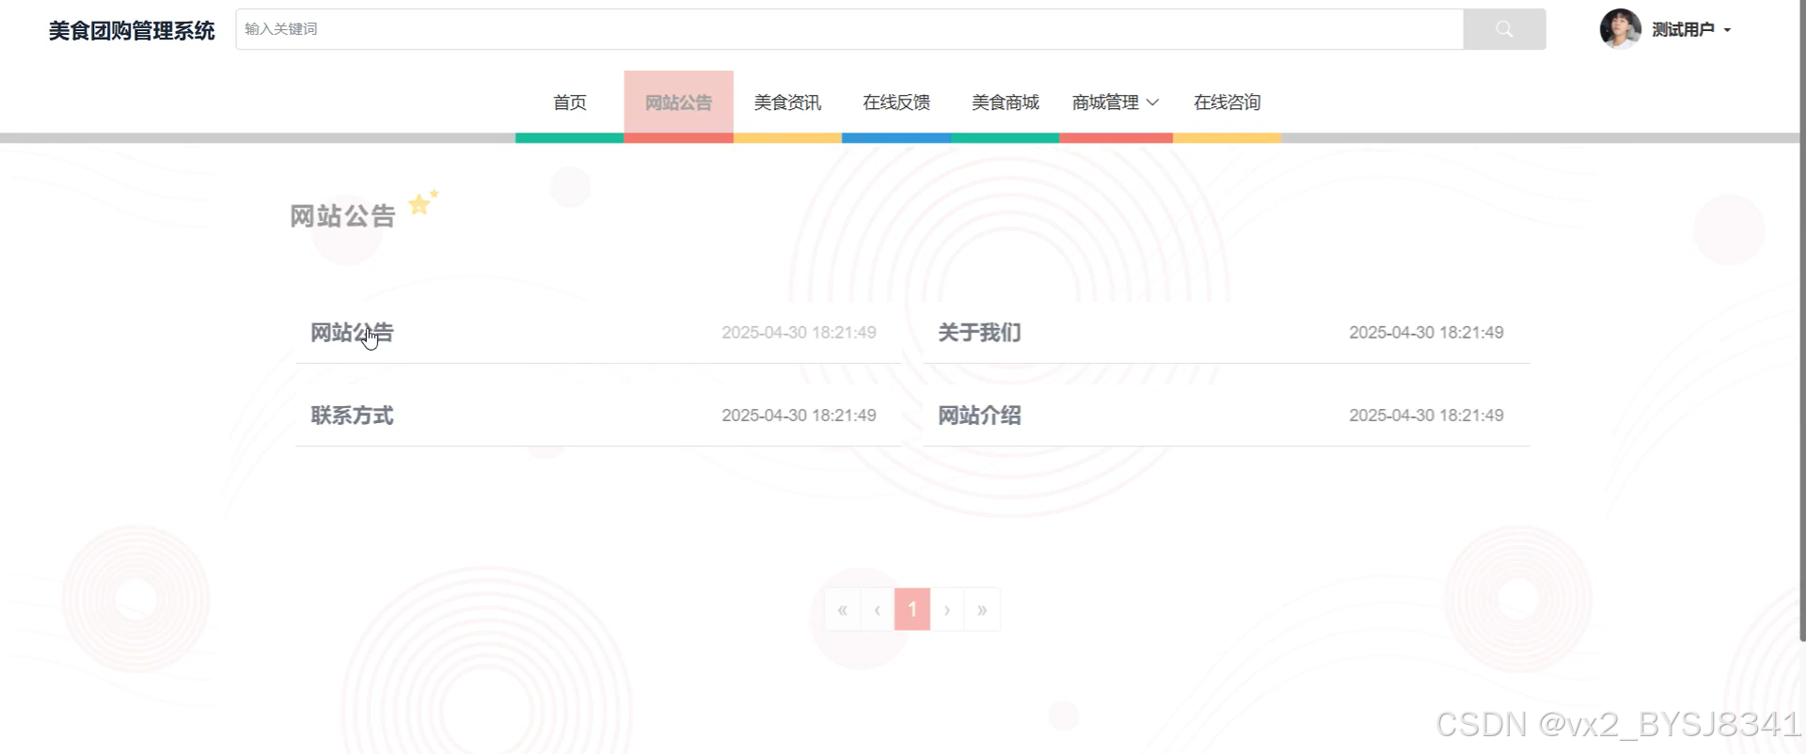Open the 在线反馈 menu item
The height and width of the screenshot is (754, 1806).
click(896, 102)
